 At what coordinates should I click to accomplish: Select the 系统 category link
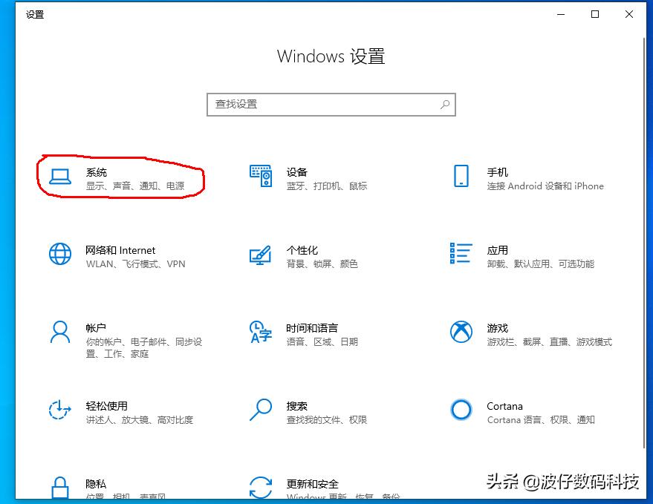click(97, 171)
